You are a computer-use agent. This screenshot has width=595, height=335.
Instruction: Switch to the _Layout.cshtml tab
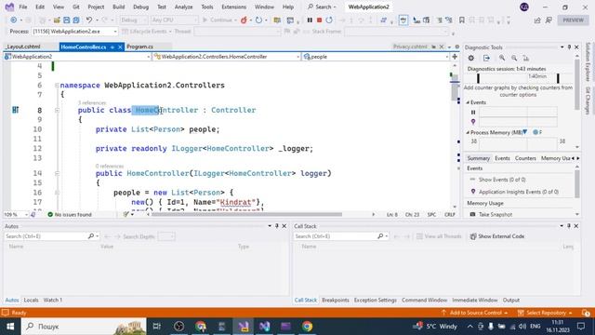(23, 47)
